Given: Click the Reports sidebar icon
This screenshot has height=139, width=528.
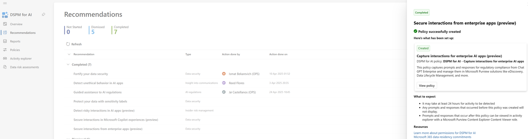Looking at the screenshot, I should [x=5, y=41].
